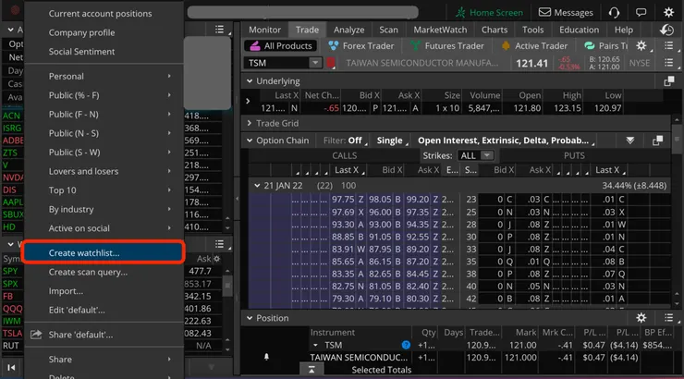The width and height of the screenshot is (684, 379).
Task: Click the watchlist Ask column gear icon
Action: click(x=217, y=259)
